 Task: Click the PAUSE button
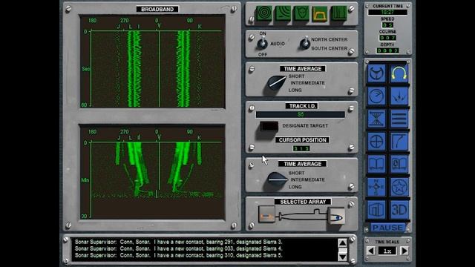point(387,228)
